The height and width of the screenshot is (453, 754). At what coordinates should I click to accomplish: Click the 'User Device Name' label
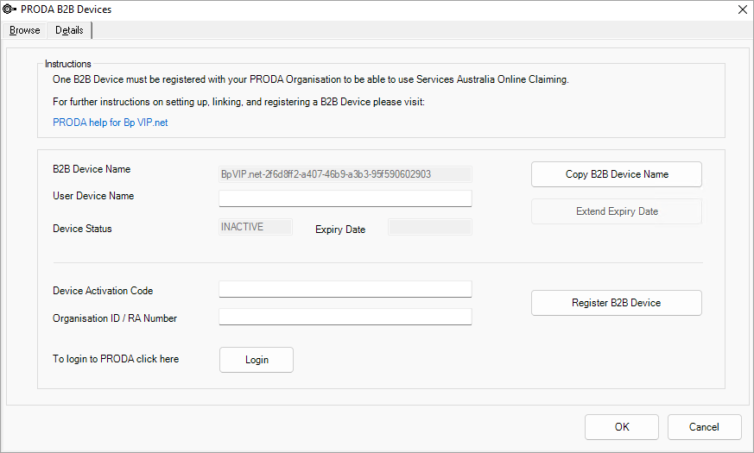(93, 196)
